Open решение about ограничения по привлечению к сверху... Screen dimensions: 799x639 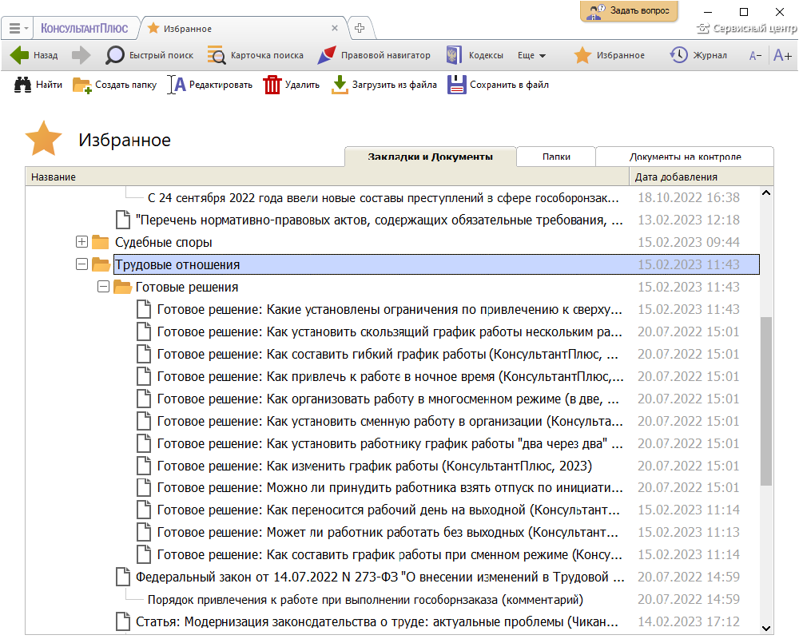click(x=389, y=310)
